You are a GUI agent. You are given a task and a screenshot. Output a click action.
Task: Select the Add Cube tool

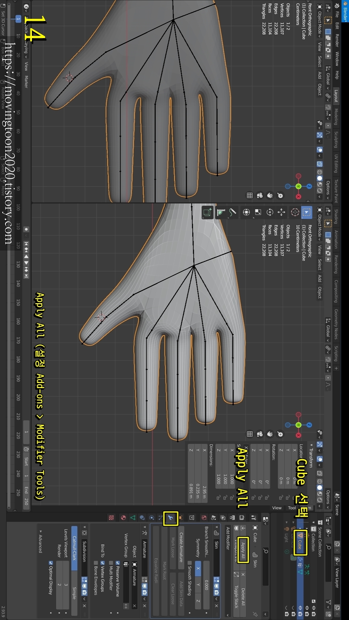(x=207, y=212)
